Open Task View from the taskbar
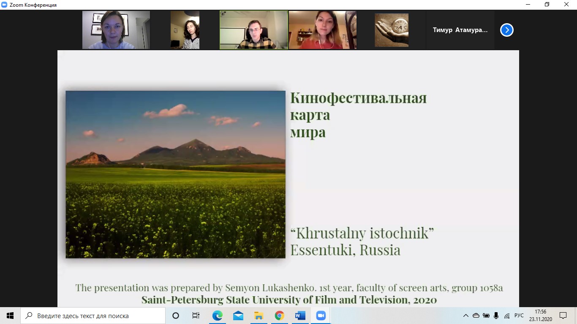Screen dimensions: 577x324 tap(196, 316)
